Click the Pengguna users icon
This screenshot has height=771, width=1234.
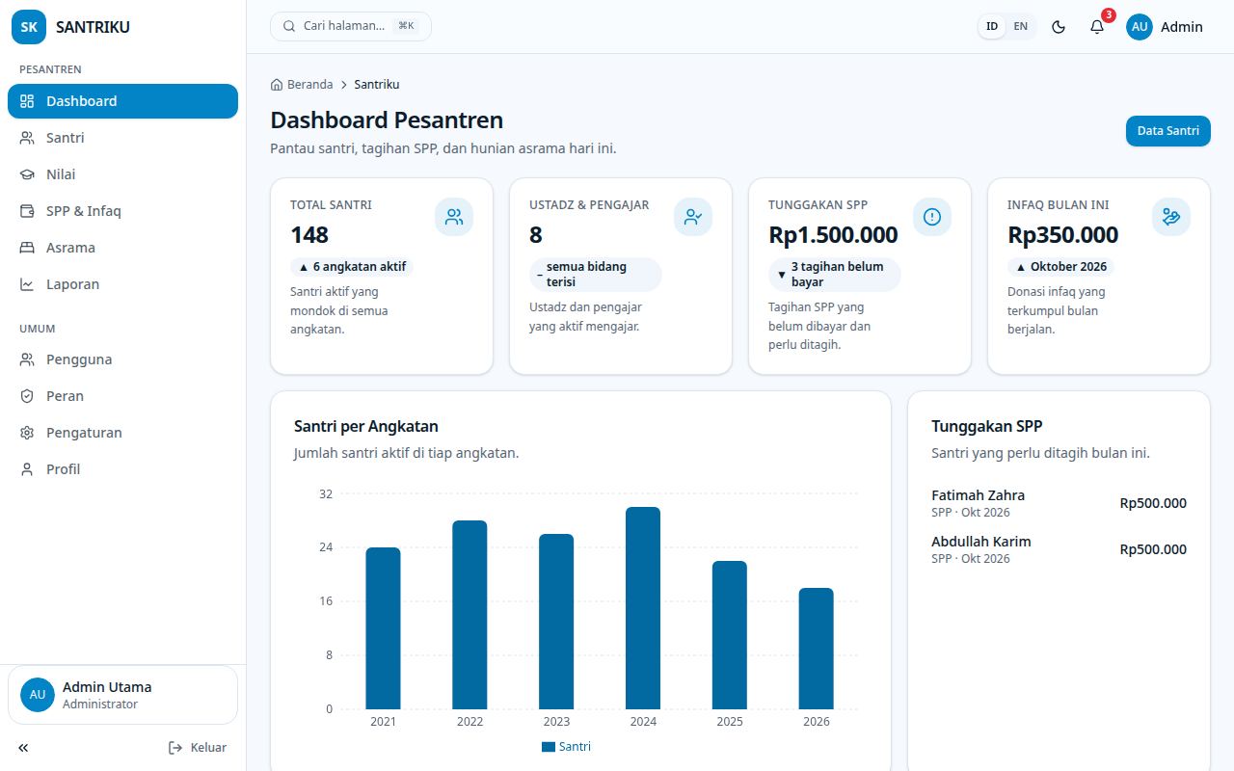click(27, 359)
